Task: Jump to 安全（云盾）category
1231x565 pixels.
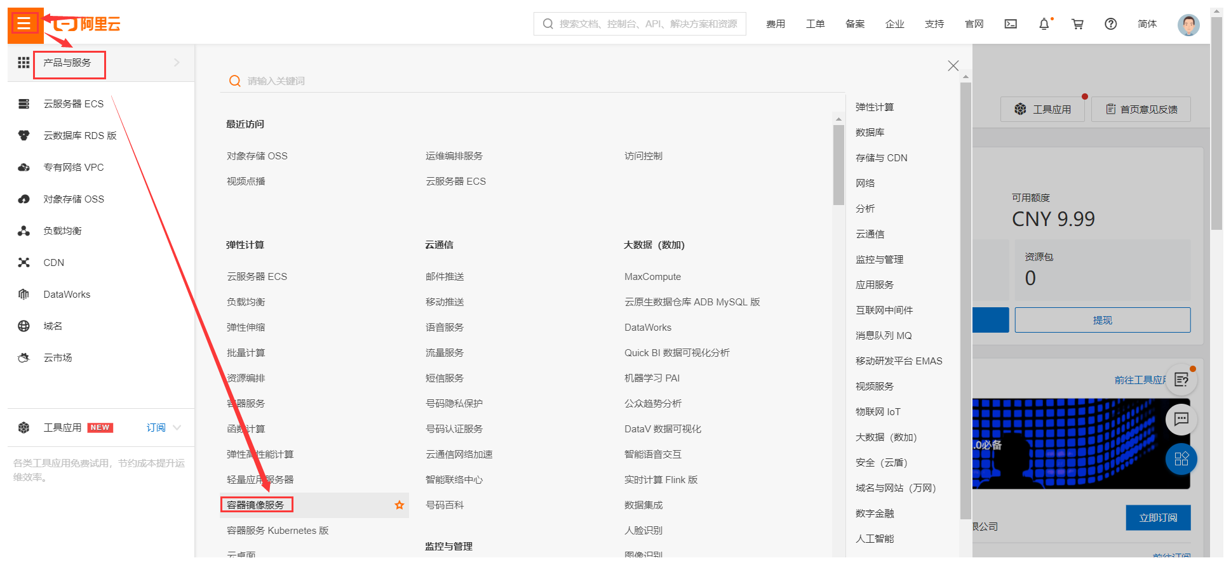Action: (x=882, y=462)
